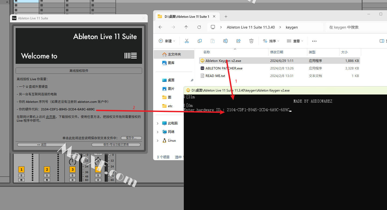Viewport: 387px width, 210px height.
Task: Click the Live logo icon in dialog title bar
Action: [14, 18]
